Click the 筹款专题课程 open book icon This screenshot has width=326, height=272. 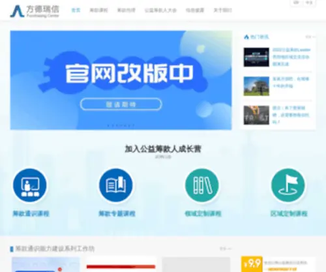coord(116,185)
